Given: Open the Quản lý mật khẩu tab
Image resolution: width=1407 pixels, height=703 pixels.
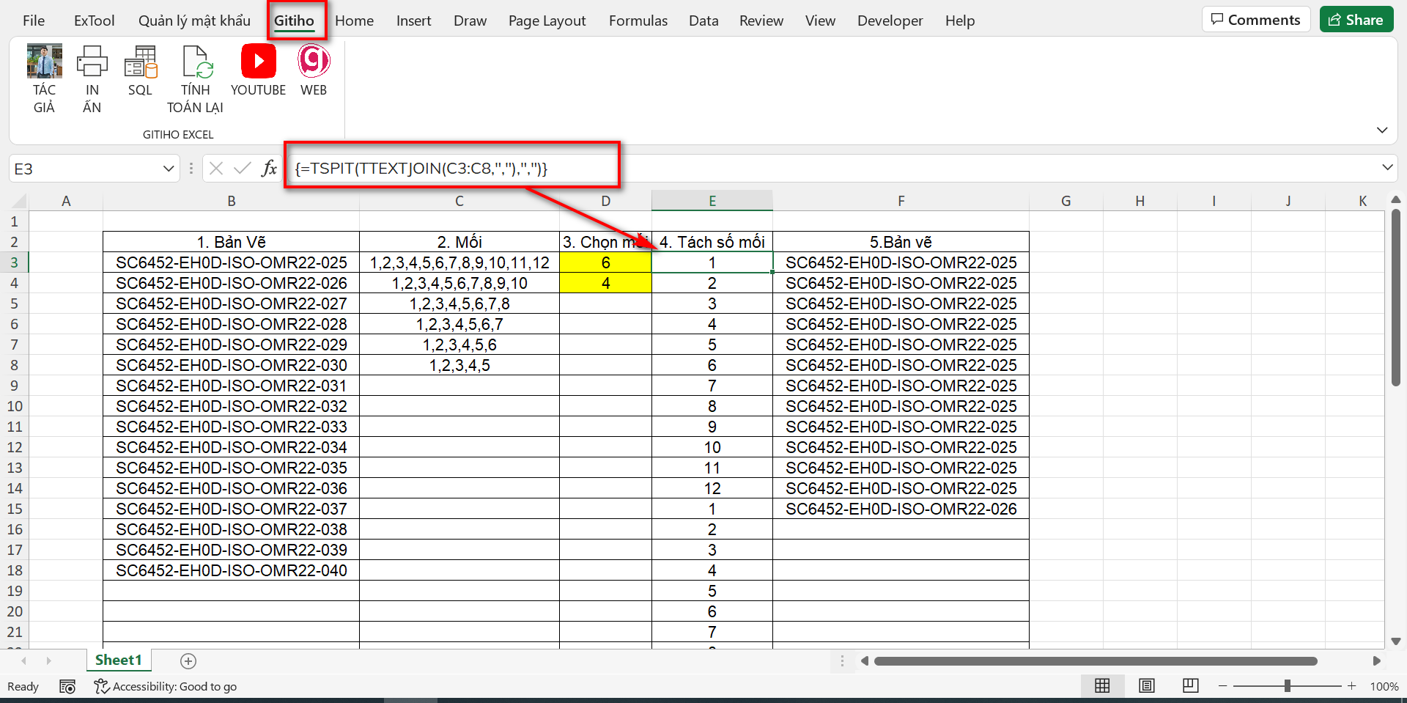Looking at the screenshot, I should [194, 21].
